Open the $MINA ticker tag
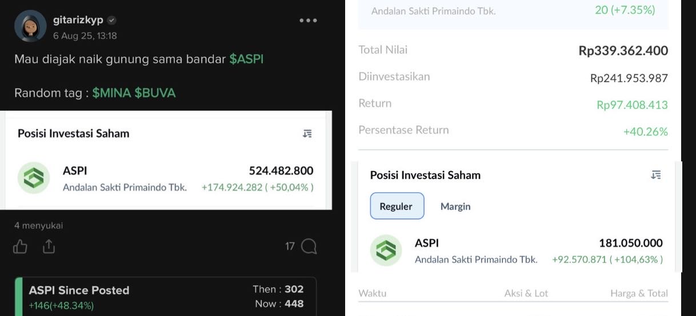 pos(111,93)
